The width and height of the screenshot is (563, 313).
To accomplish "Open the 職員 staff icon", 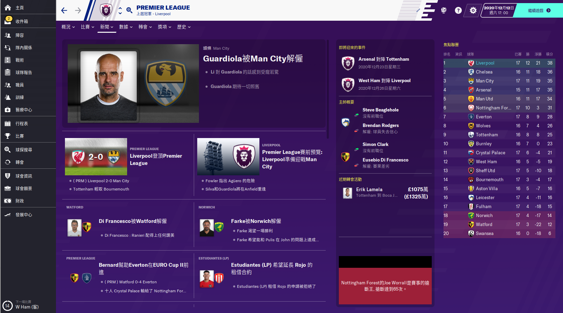I will click(8, 85).
